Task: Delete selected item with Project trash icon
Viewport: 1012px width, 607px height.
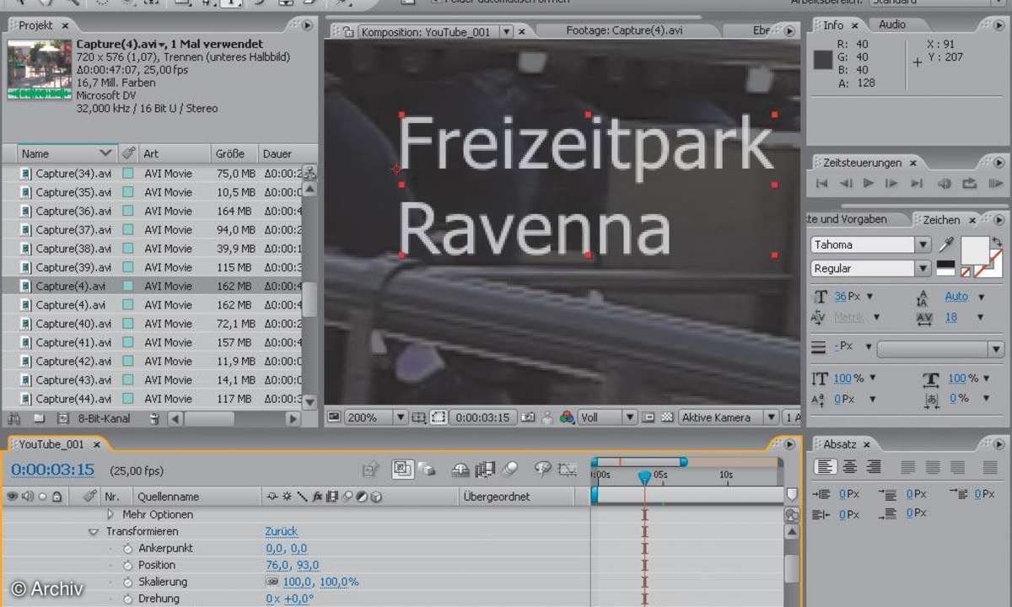Action: [153, 418]
